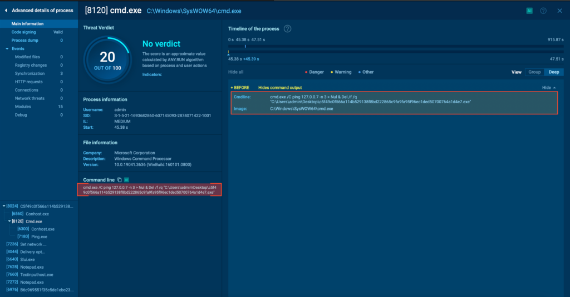570x297 pixels.
Task: Click the back arrow beside Advanced details
Action: pyautogui.click(x=6, y=11)
